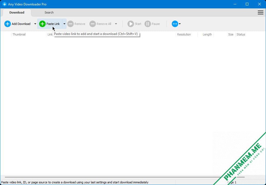Click the Paste Link label
Screen dimensions: 266x185
(53, 24)
